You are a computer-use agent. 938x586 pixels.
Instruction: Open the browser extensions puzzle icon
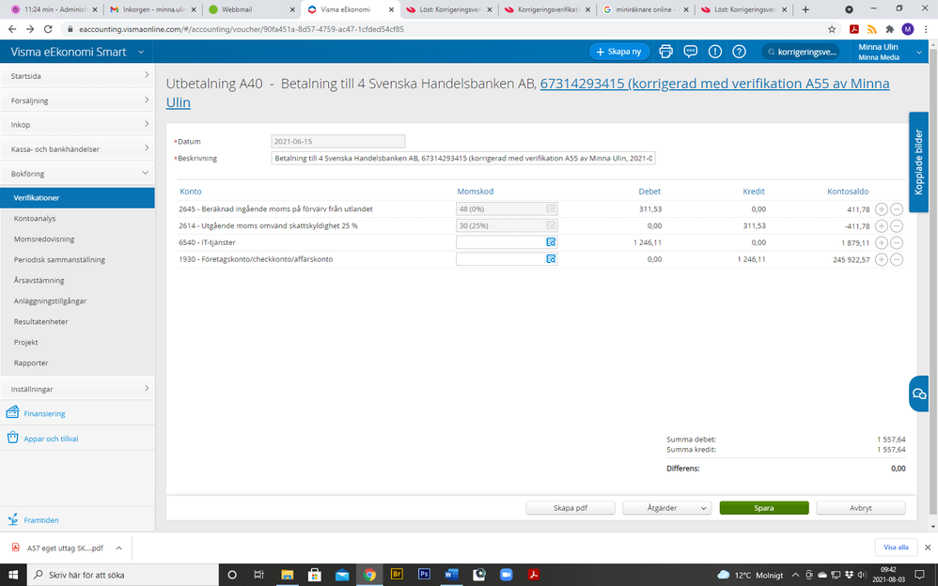point(889,29)
